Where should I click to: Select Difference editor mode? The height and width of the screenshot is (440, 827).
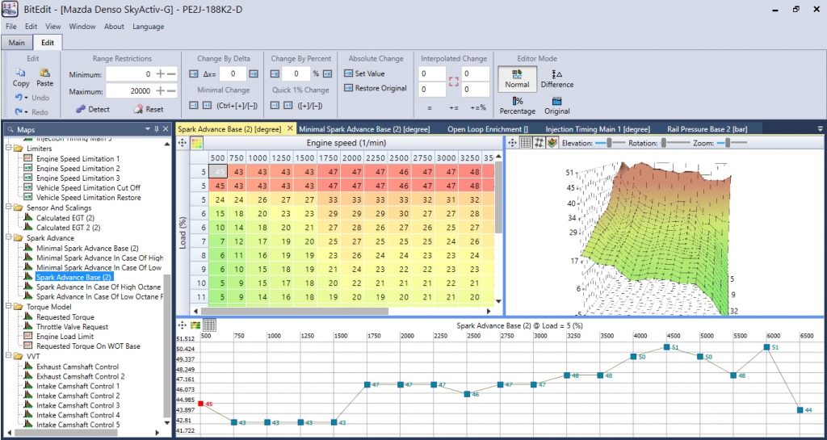[557, 79]
